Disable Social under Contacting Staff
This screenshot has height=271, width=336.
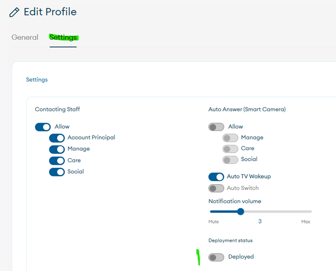coord(57,172)
